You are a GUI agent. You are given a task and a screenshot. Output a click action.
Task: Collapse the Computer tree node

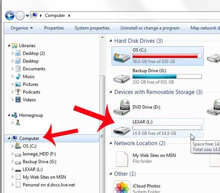(x=9, y=138)
